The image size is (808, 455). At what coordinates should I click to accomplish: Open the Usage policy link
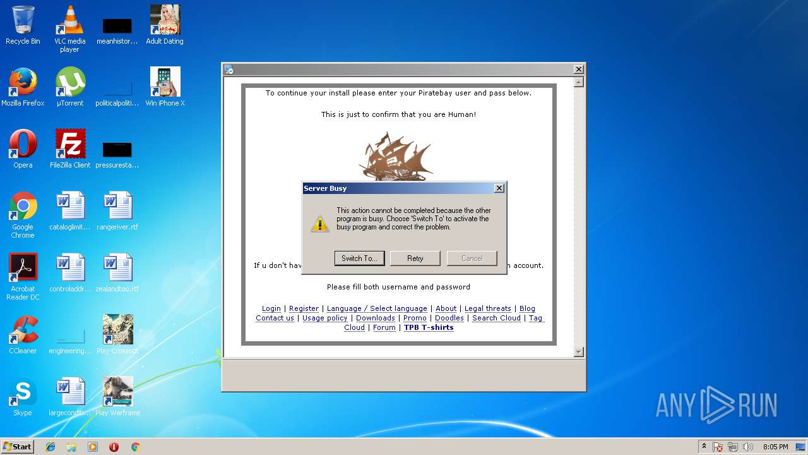coord(325,318)
